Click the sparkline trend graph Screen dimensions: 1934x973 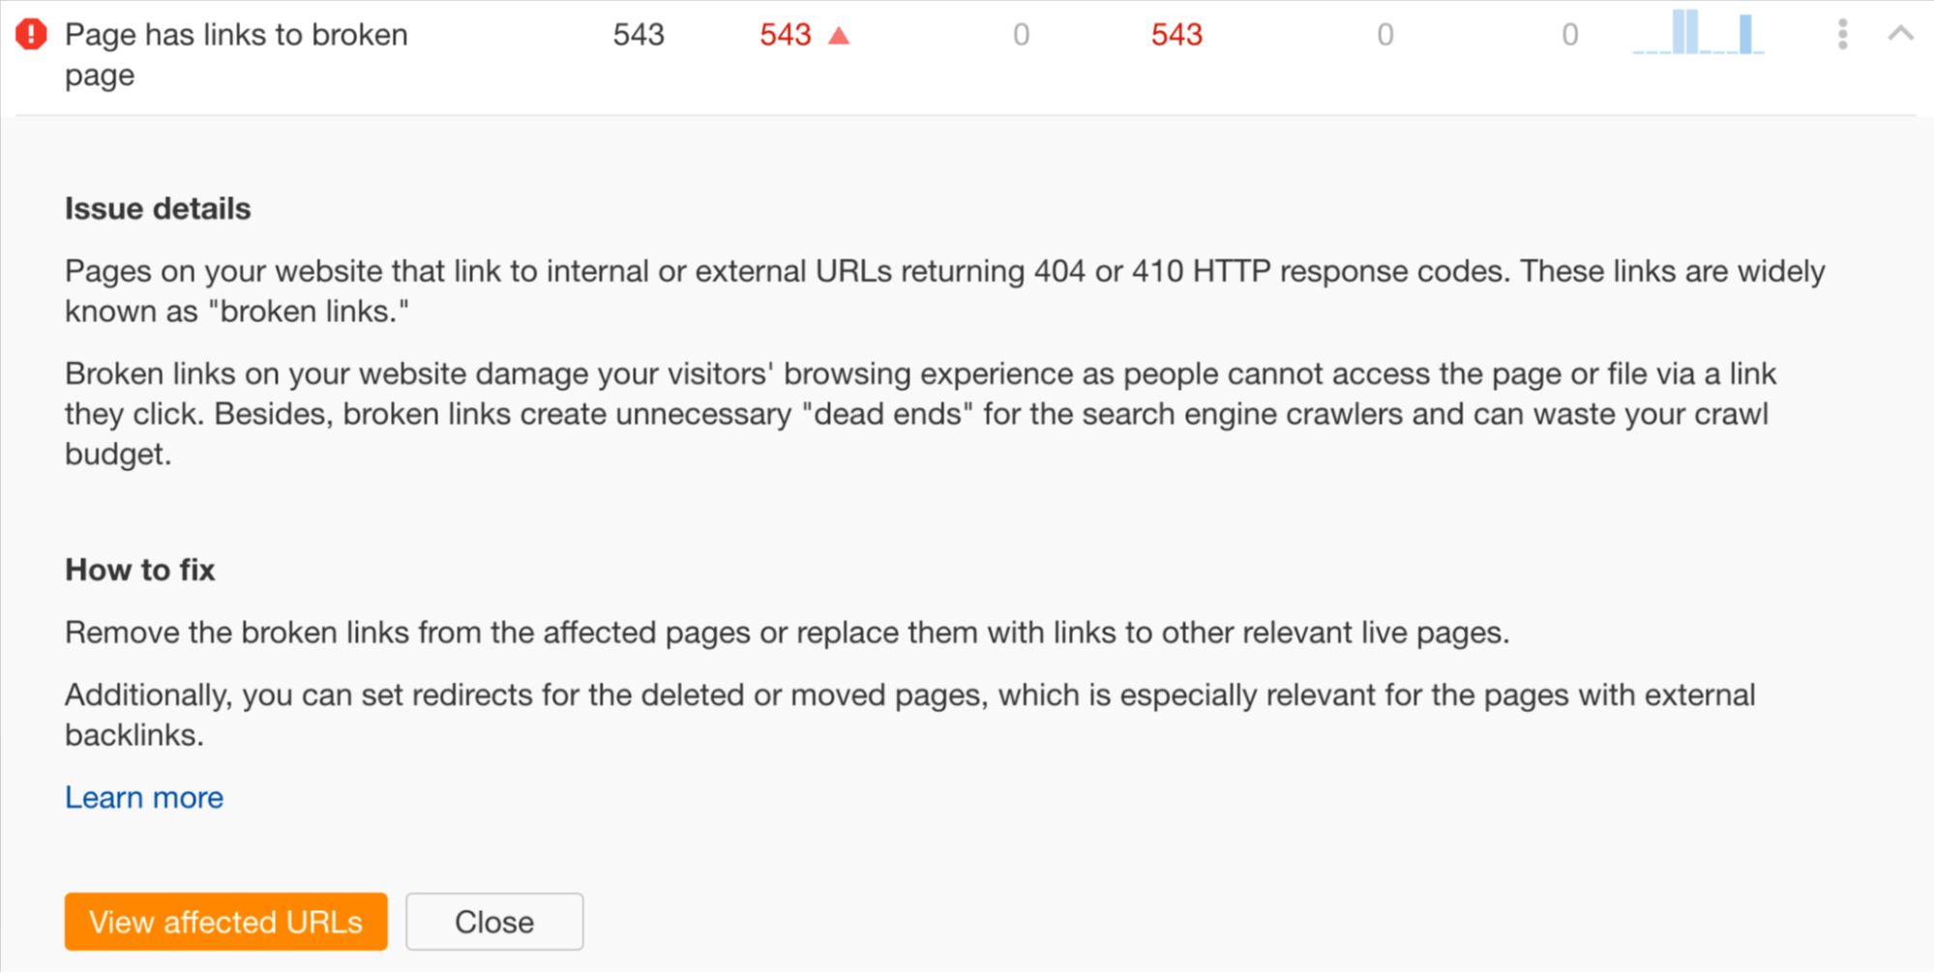(1700, 39)
